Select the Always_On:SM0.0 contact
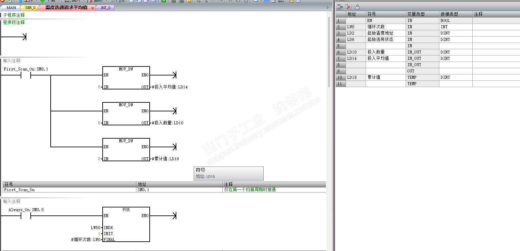 [26, 216]
